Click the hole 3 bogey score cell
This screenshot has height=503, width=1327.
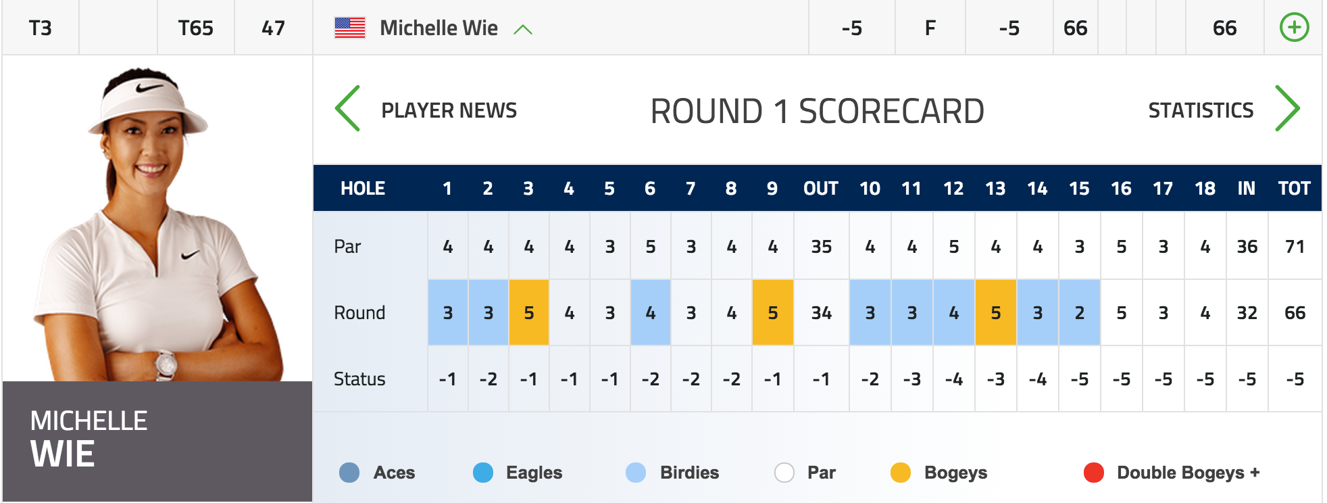point(529,312)
